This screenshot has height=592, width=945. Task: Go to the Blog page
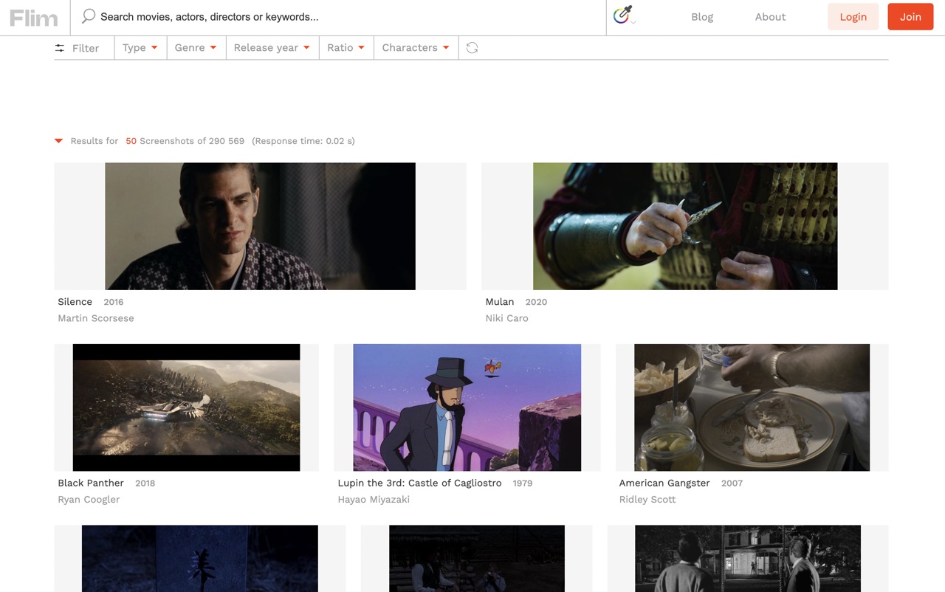[702, 17]
